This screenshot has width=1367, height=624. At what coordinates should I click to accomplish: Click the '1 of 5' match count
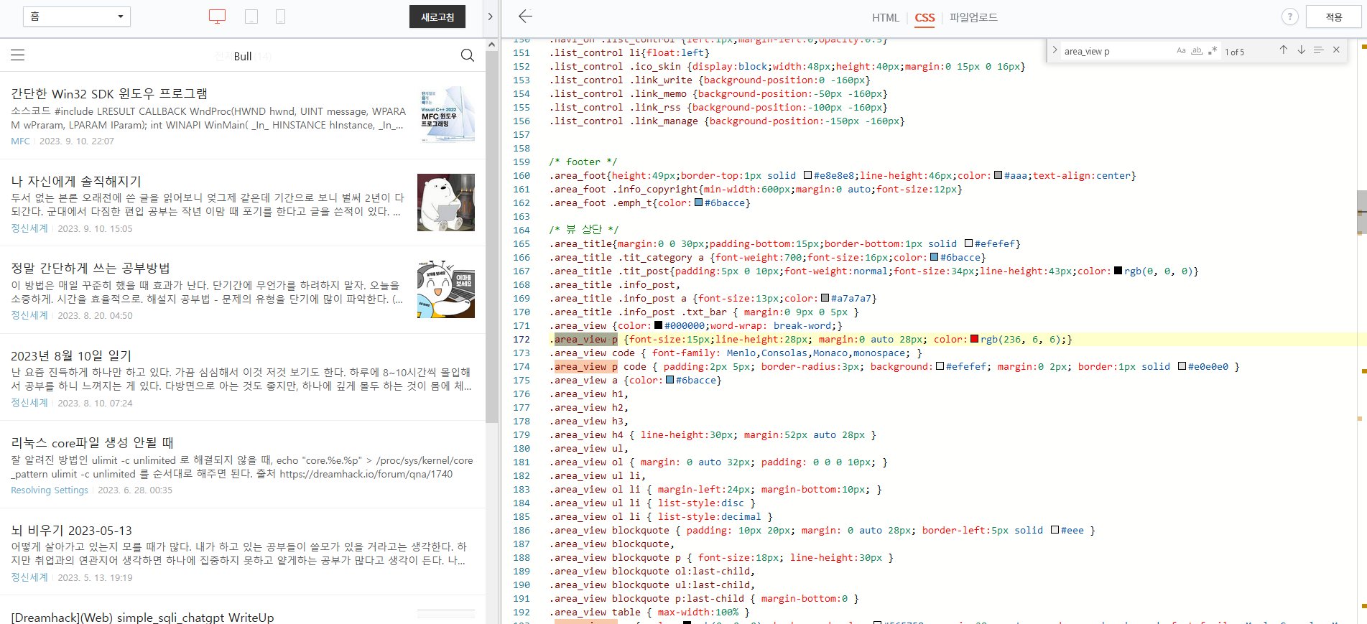pos(1234,52)
